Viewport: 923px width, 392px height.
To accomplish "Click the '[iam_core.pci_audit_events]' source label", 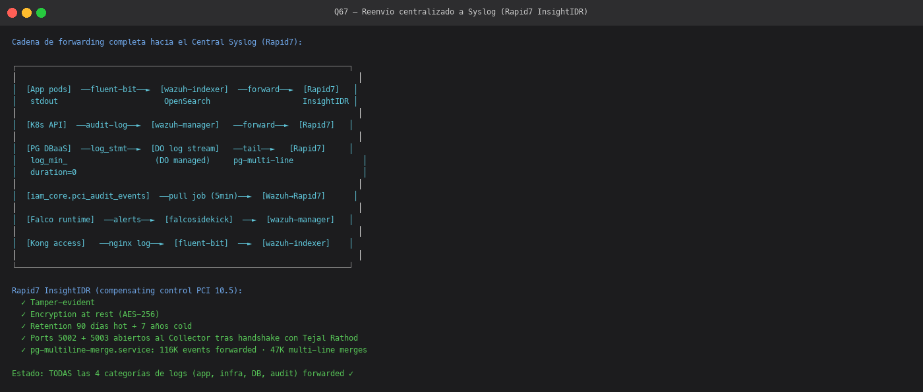I will (88, 196).
